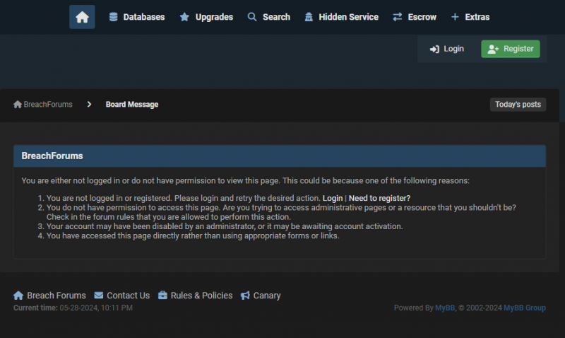
Task: Click the Hidden Service building icon
Action: (x=309, y=17)
